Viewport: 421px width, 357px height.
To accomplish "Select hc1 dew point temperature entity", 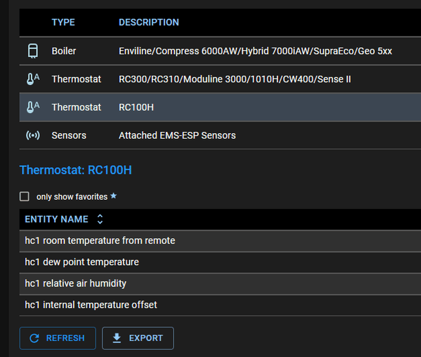I will coord(82,262).
